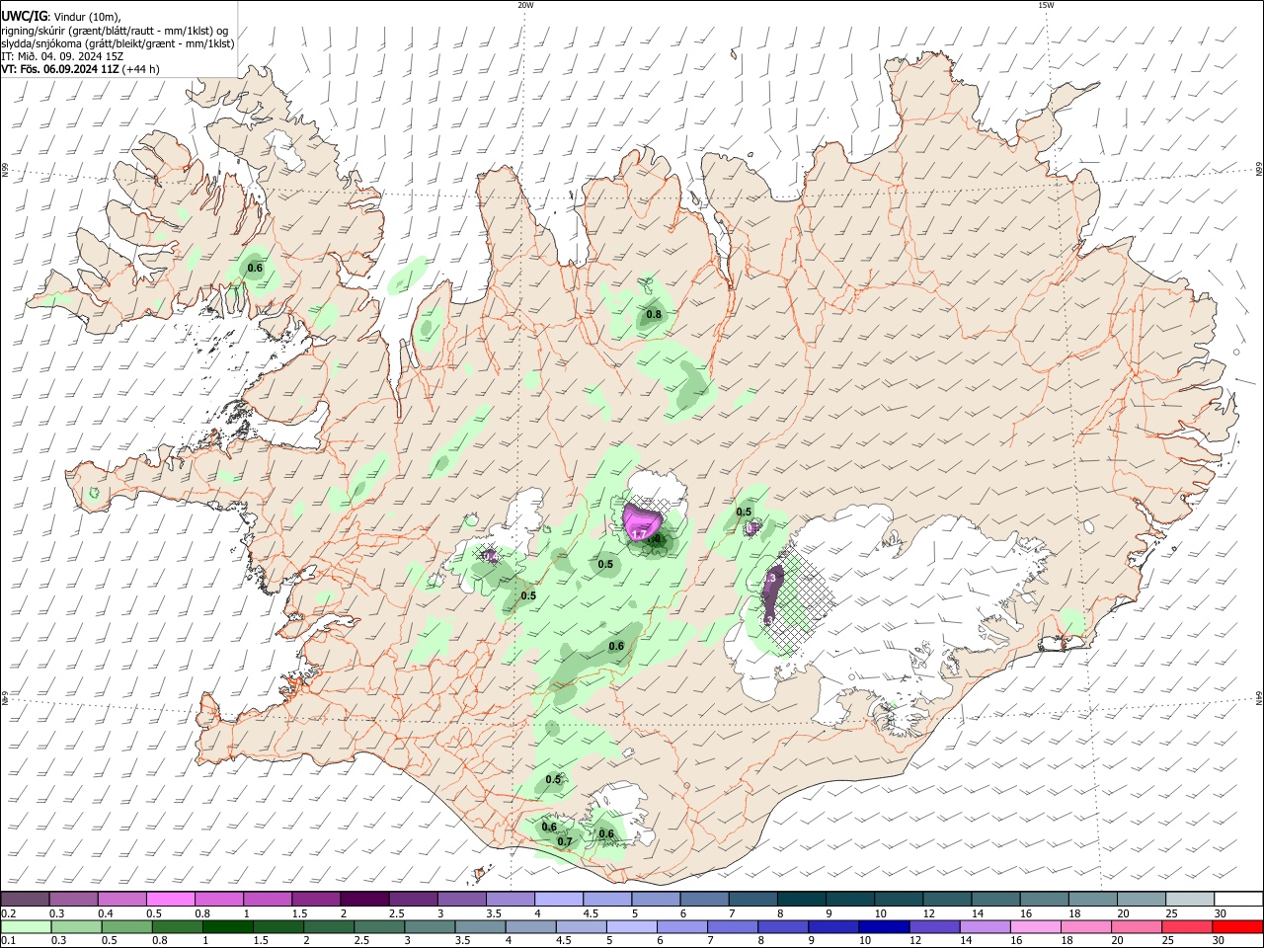1264x948 pixels.
Task: Click the purple snow band on Vatnajökull's western edge
Action: point(772,594)
